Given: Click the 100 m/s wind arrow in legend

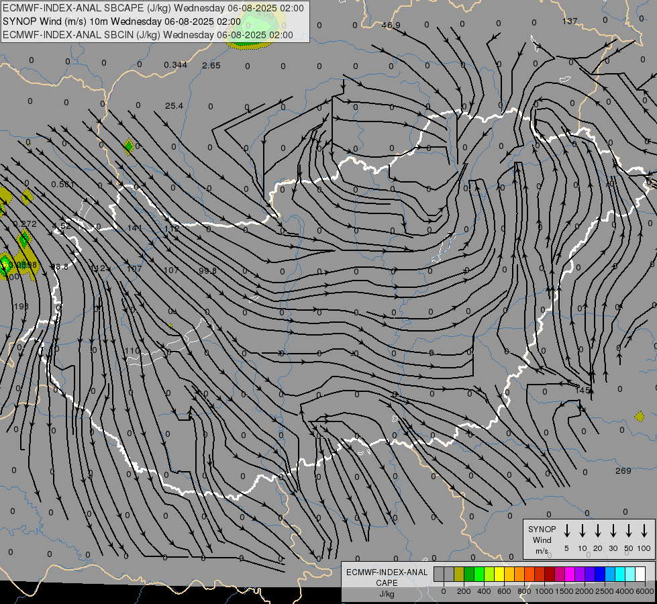Looking at the screenshot, I should [644, 531].
